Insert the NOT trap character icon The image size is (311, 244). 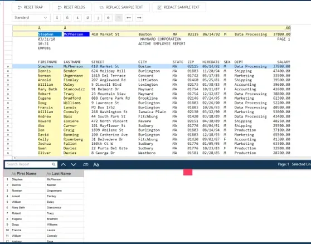(108, 18)
